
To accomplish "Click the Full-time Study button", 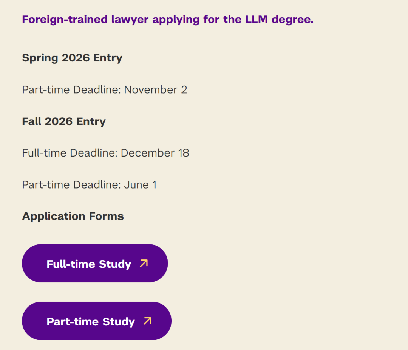I will pyautogui.click(x=94, y=264).
